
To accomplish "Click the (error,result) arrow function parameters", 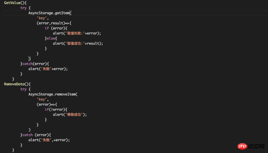I will coord(50,23).
